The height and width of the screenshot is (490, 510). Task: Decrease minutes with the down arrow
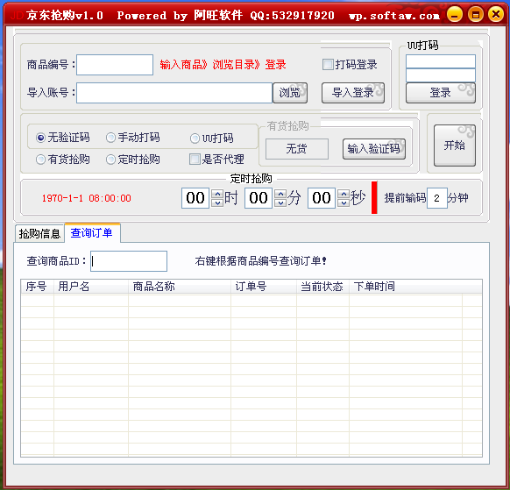pos(280,202)
